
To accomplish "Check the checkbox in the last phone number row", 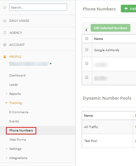I will tap(87, 77).
